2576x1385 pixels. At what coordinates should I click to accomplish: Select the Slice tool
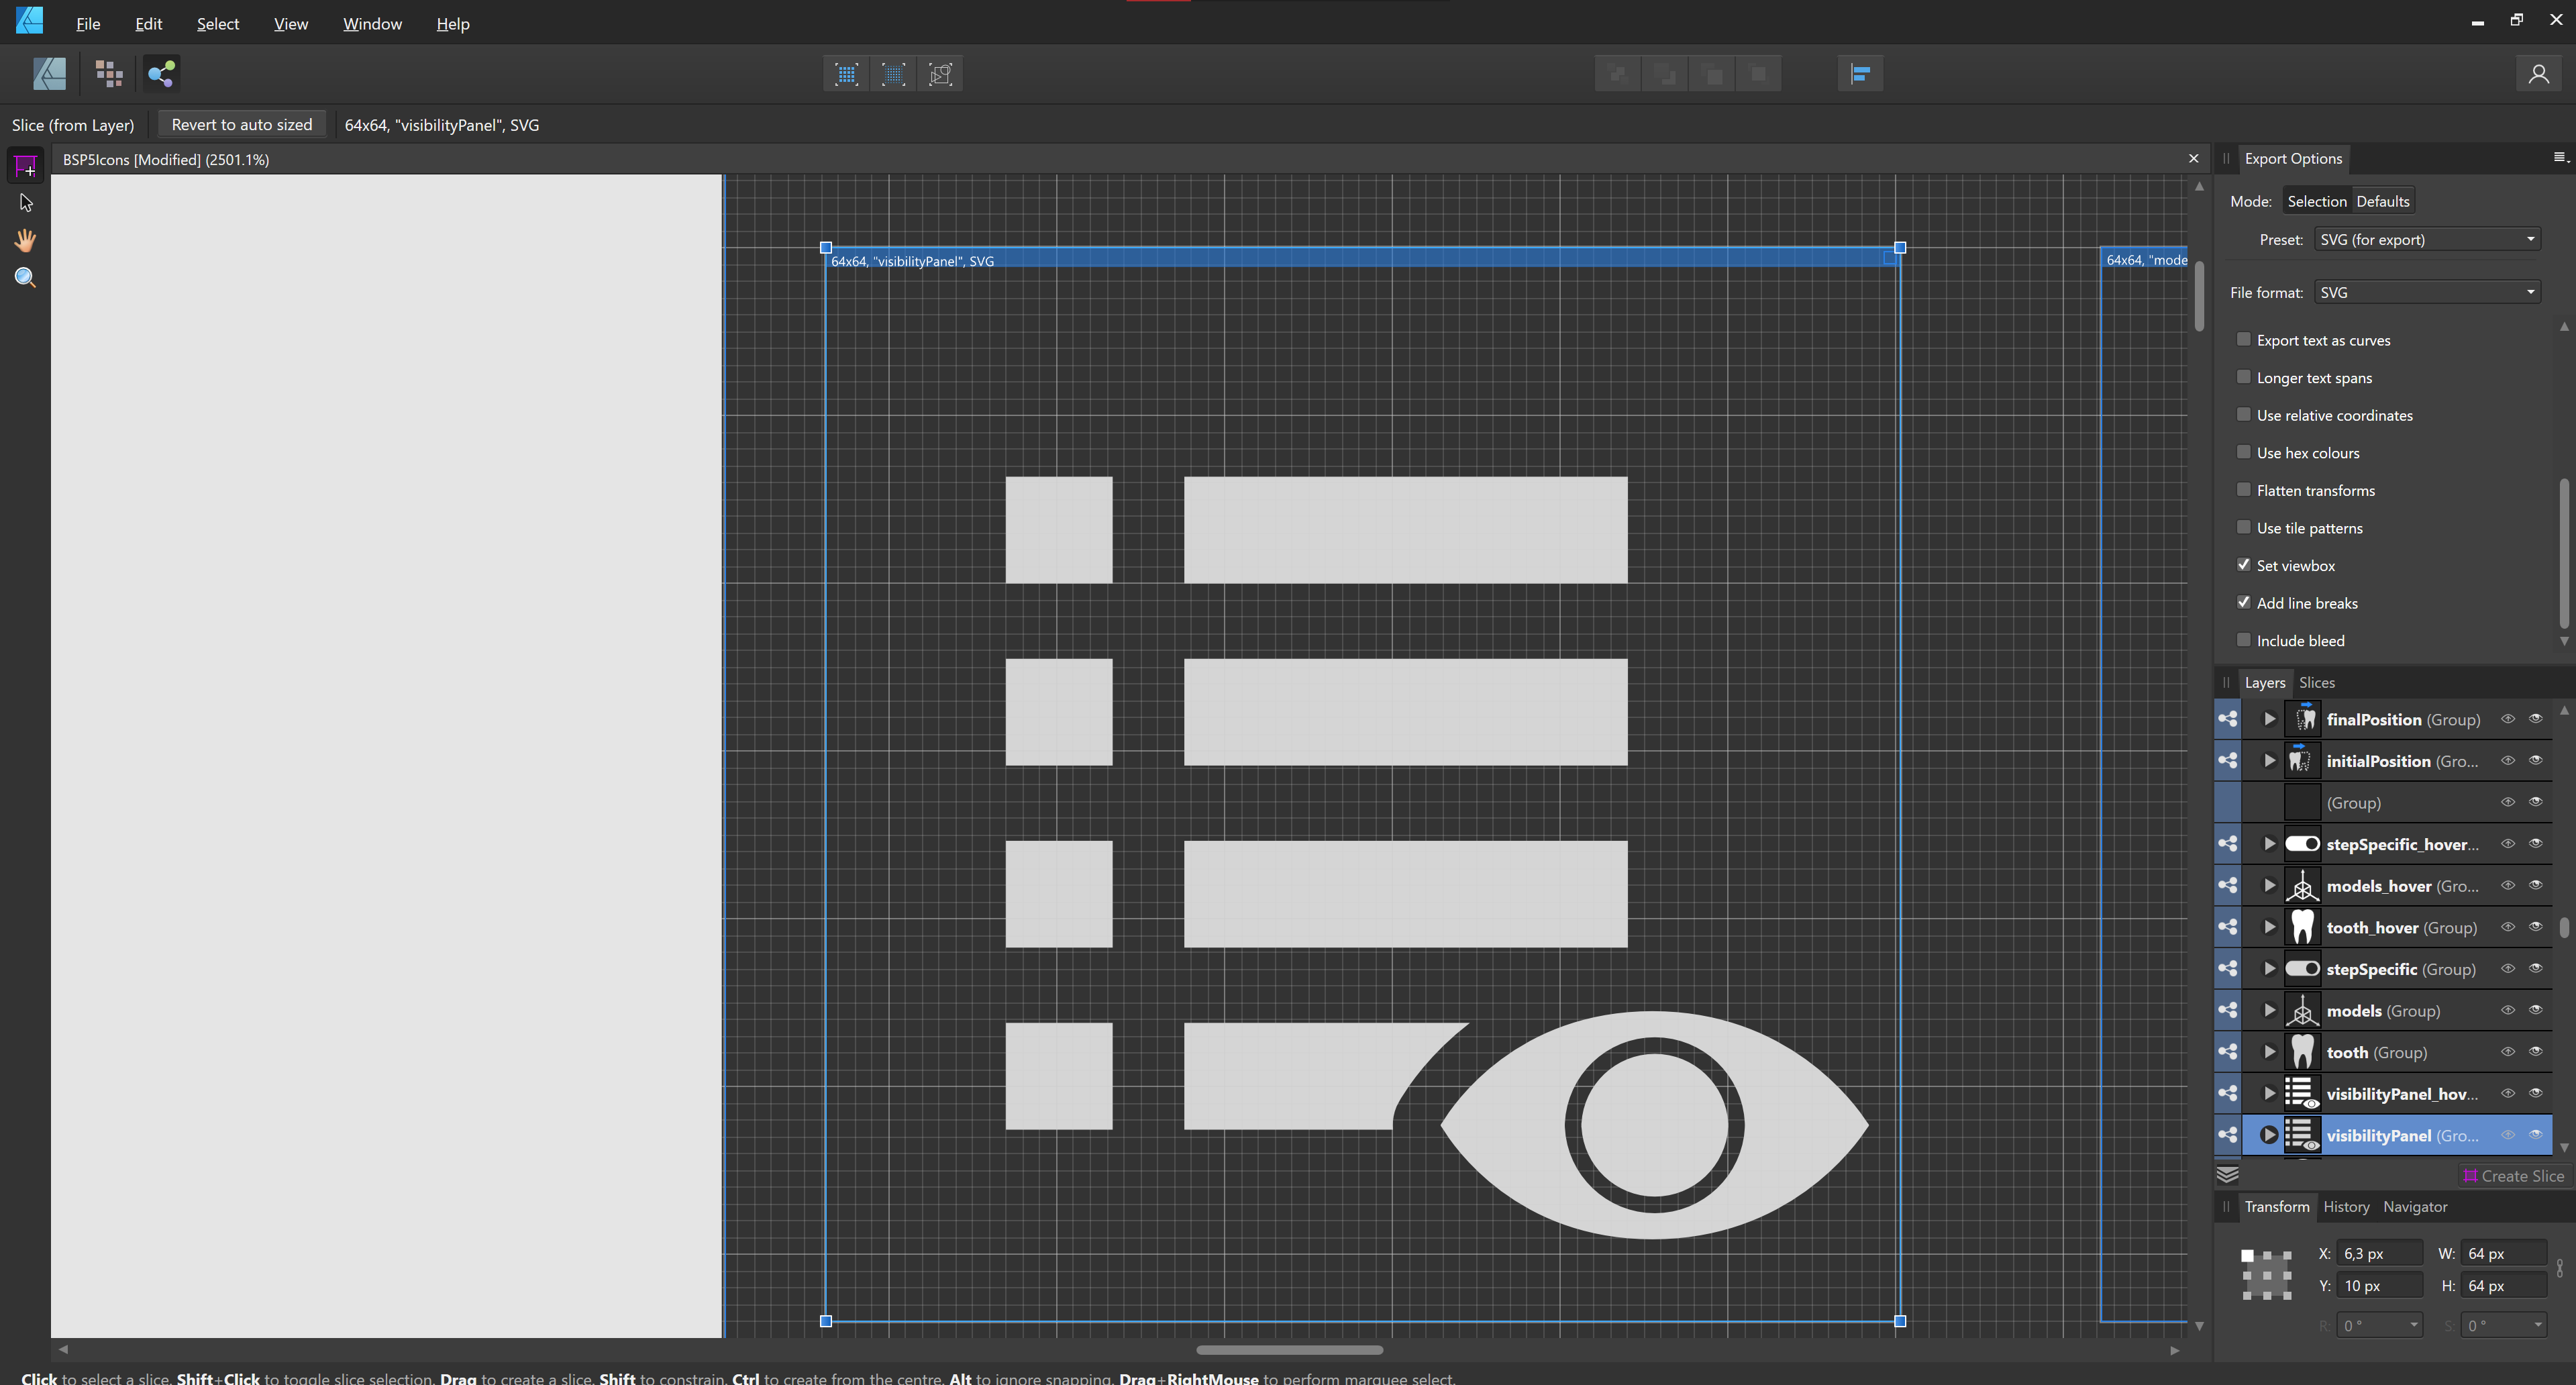pyautogui.click(x=25, y=165)
